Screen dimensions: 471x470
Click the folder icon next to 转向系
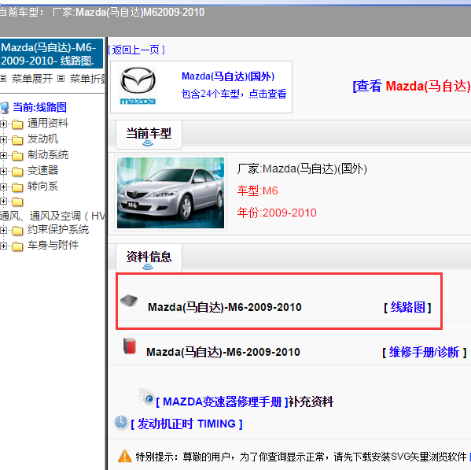point(17,187)
